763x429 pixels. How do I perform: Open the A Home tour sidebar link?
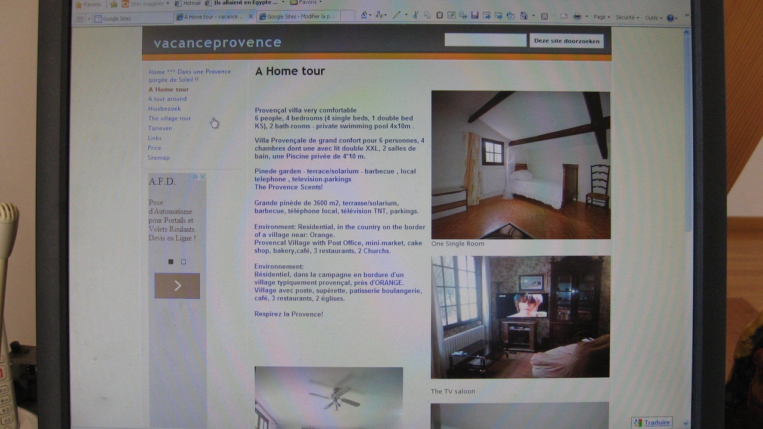coord(169,89)
